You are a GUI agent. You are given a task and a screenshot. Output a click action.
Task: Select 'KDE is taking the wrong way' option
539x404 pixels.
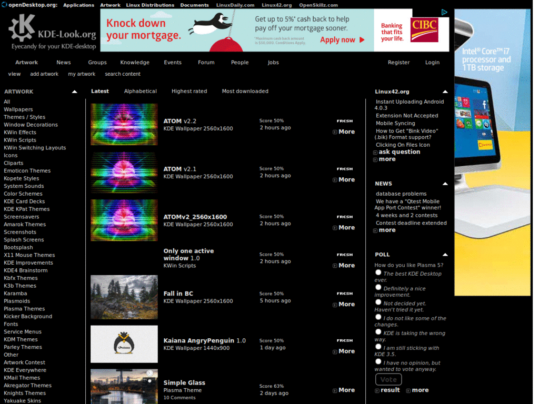point(378,331)
